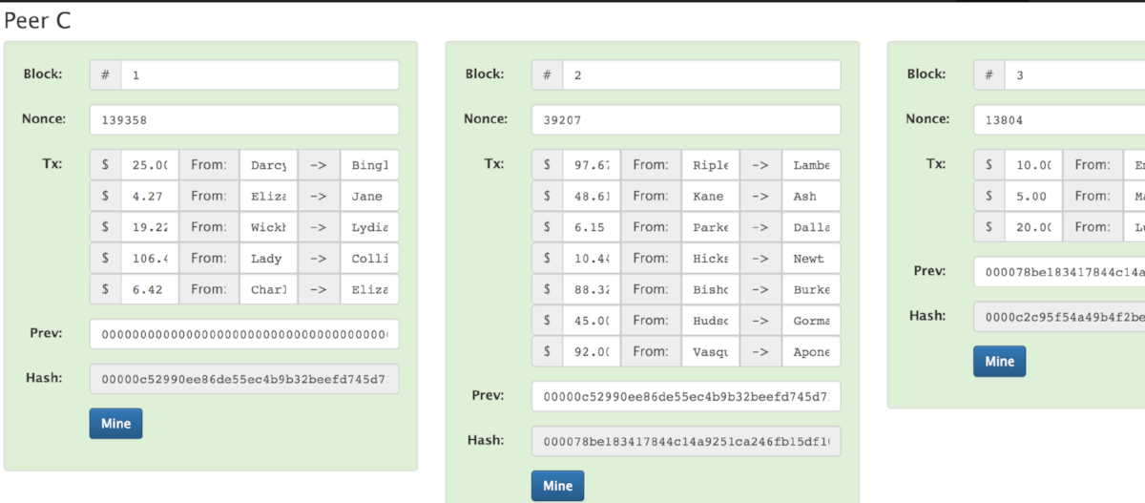This screenshot has width=1145, height=503.
Task: Edit recipient field Dalla in Block 2
Action: pyautogui.click(x=811, y=227)
